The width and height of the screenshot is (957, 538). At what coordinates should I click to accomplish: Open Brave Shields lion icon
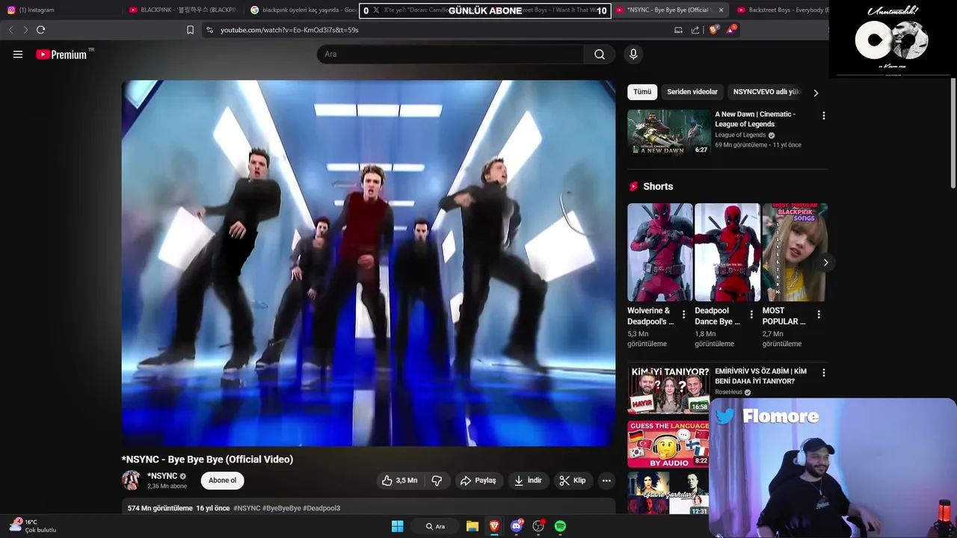coord(713,30)
